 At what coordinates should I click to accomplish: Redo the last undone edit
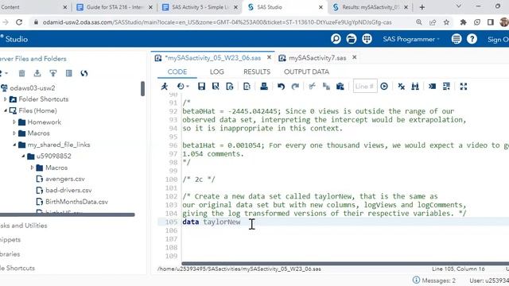point(295,87)
